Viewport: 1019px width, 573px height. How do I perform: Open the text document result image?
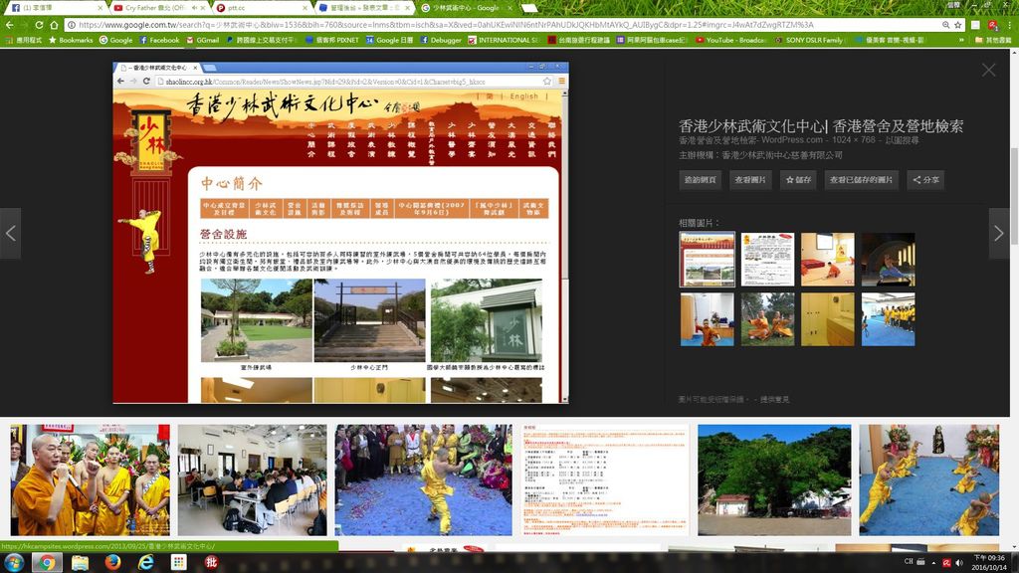pos(604,480)
